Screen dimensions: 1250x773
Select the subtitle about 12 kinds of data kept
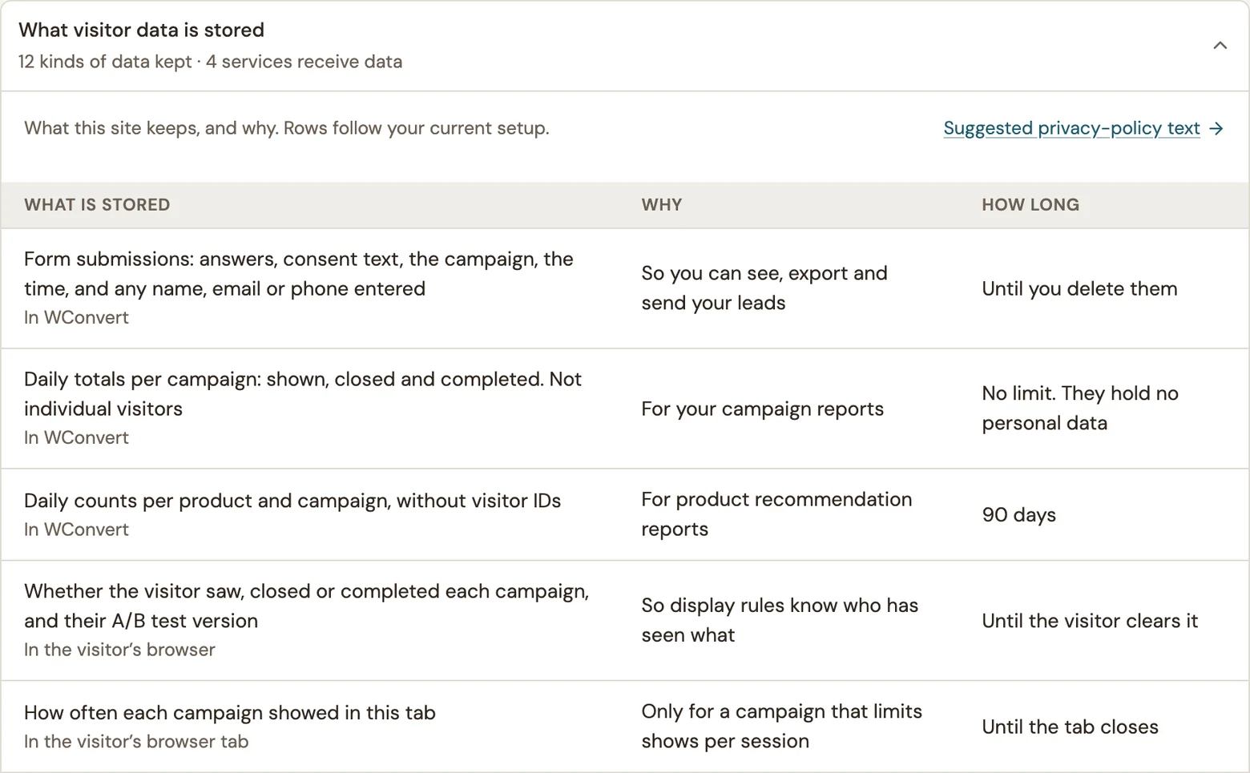(x=210, y=62)
